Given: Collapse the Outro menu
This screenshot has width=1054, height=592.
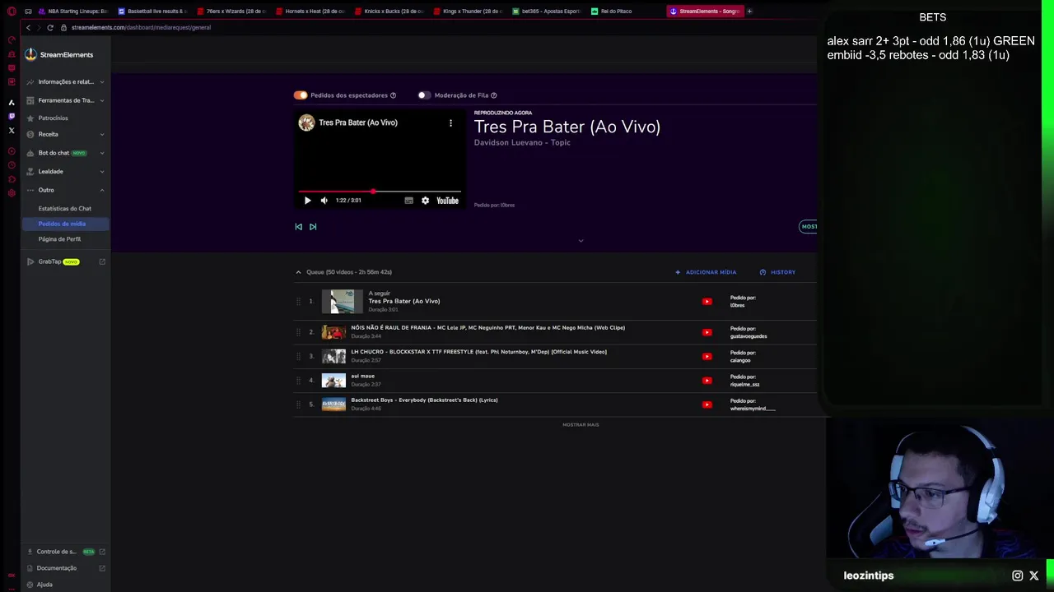Looking at the screenshot, I should click(x=66, y=190).
